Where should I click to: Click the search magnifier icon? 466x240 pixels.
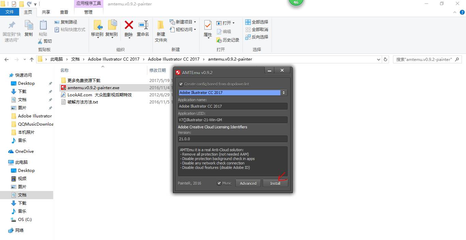pyautogui.click(x=457, y=59)
